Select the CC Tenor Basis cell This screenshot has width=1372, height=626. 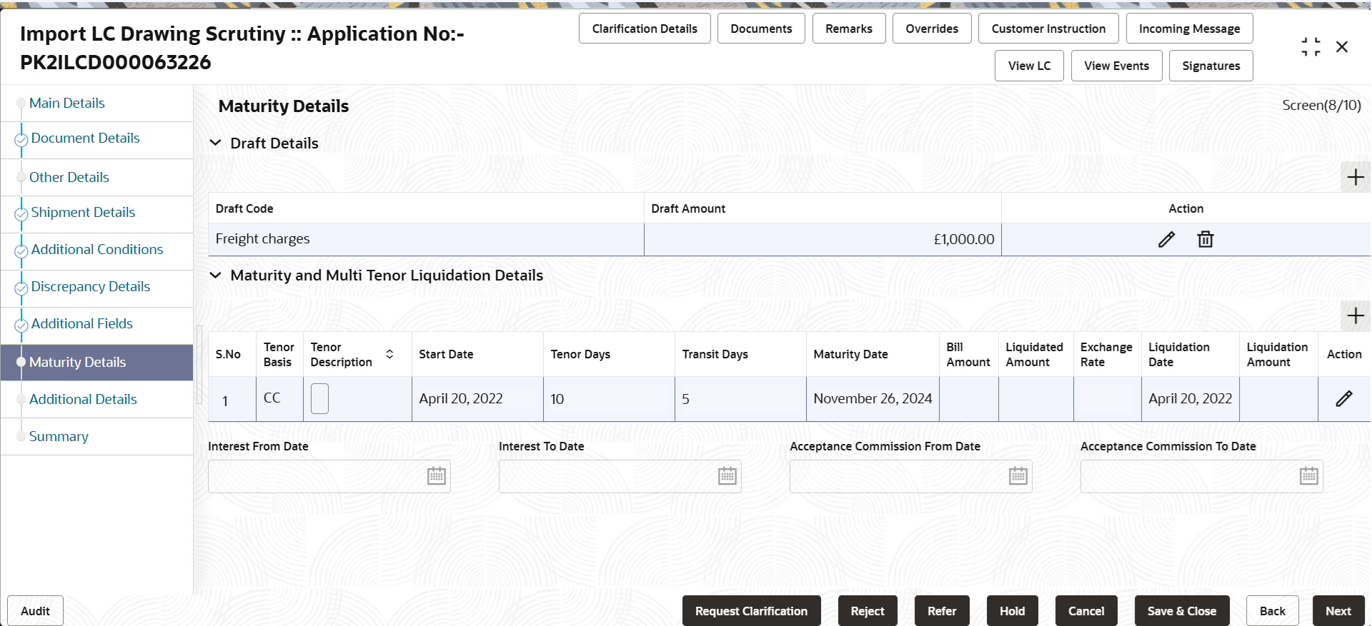click(279, 398)
